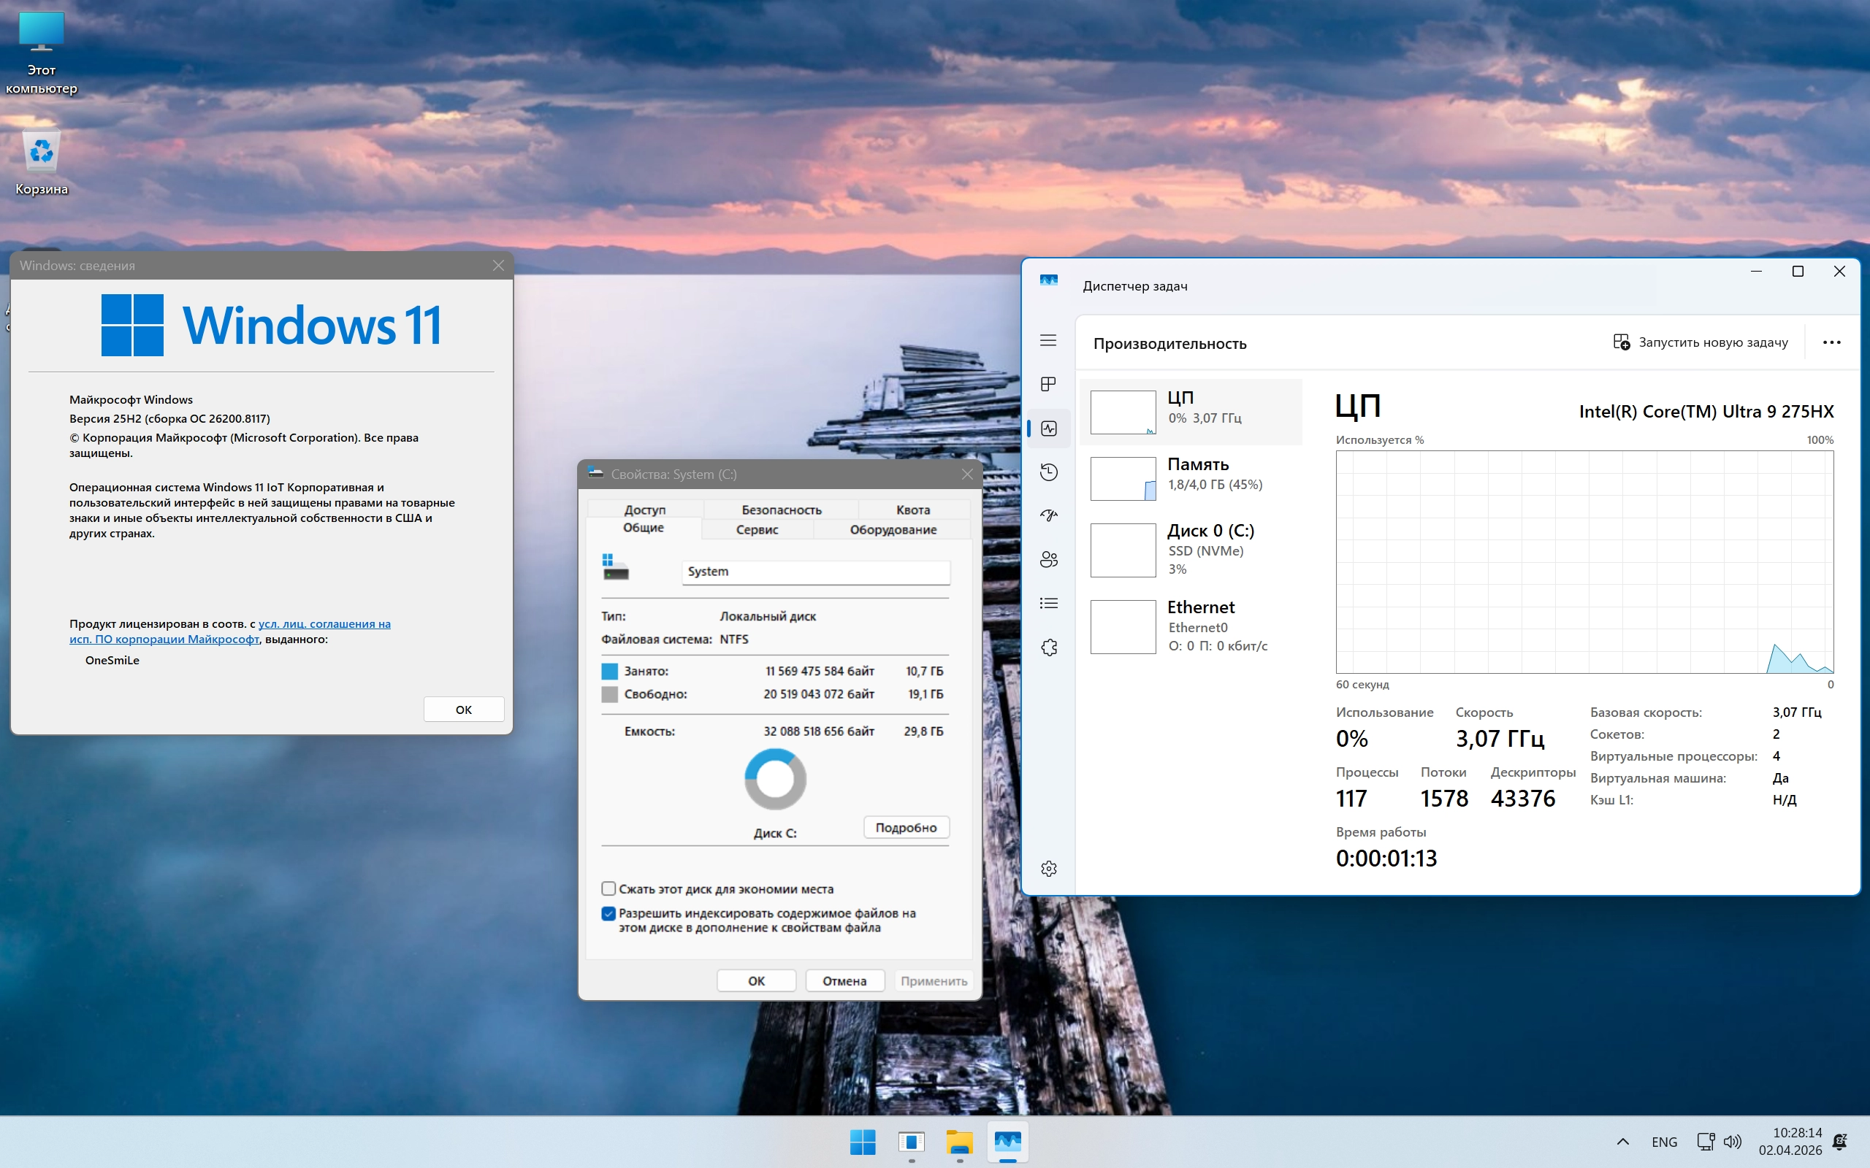Open the Microsoft license agreement link
The image size is (1870, 1168).
click(x=324, y=623)
